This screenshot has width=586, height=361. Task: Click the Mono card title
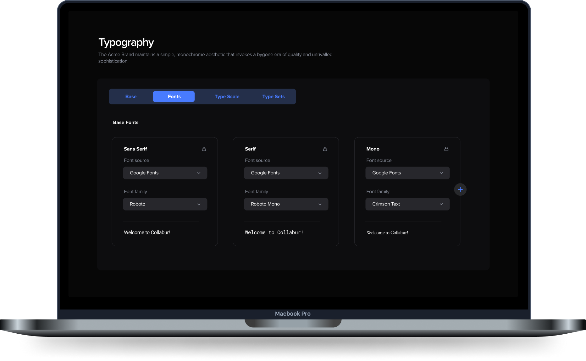pos(373,149)
